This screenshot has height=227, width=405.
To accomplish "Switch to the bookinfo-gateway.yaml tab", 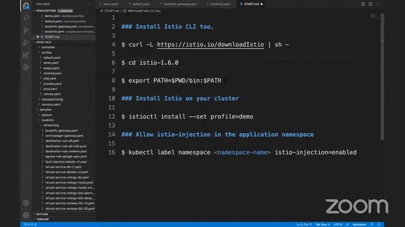I will tap(180, 4).
